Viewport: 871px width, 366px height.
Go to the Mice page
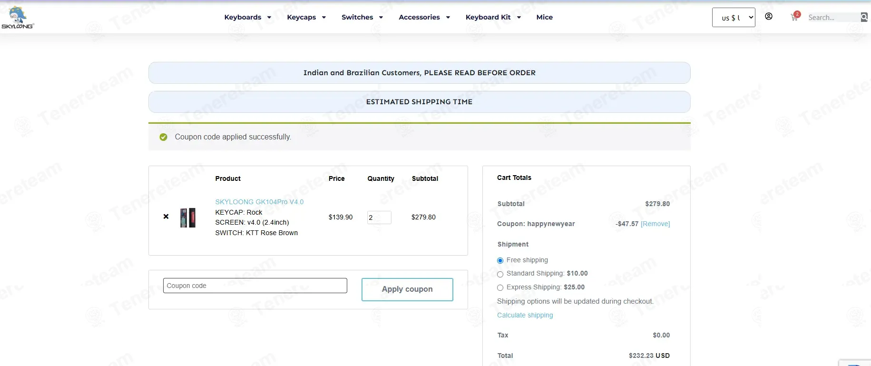click(x=545, y=17)
